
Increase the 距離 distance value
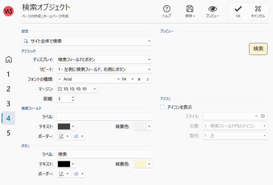pyautogui.click(x=73, y=97)
